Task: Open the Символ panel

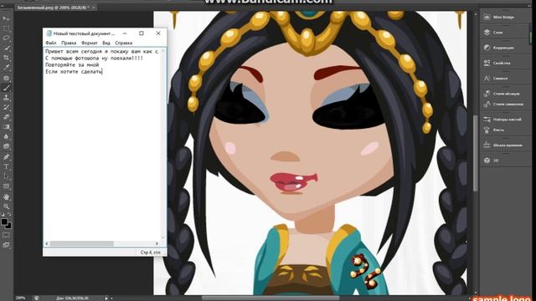Action: (501, 79)
